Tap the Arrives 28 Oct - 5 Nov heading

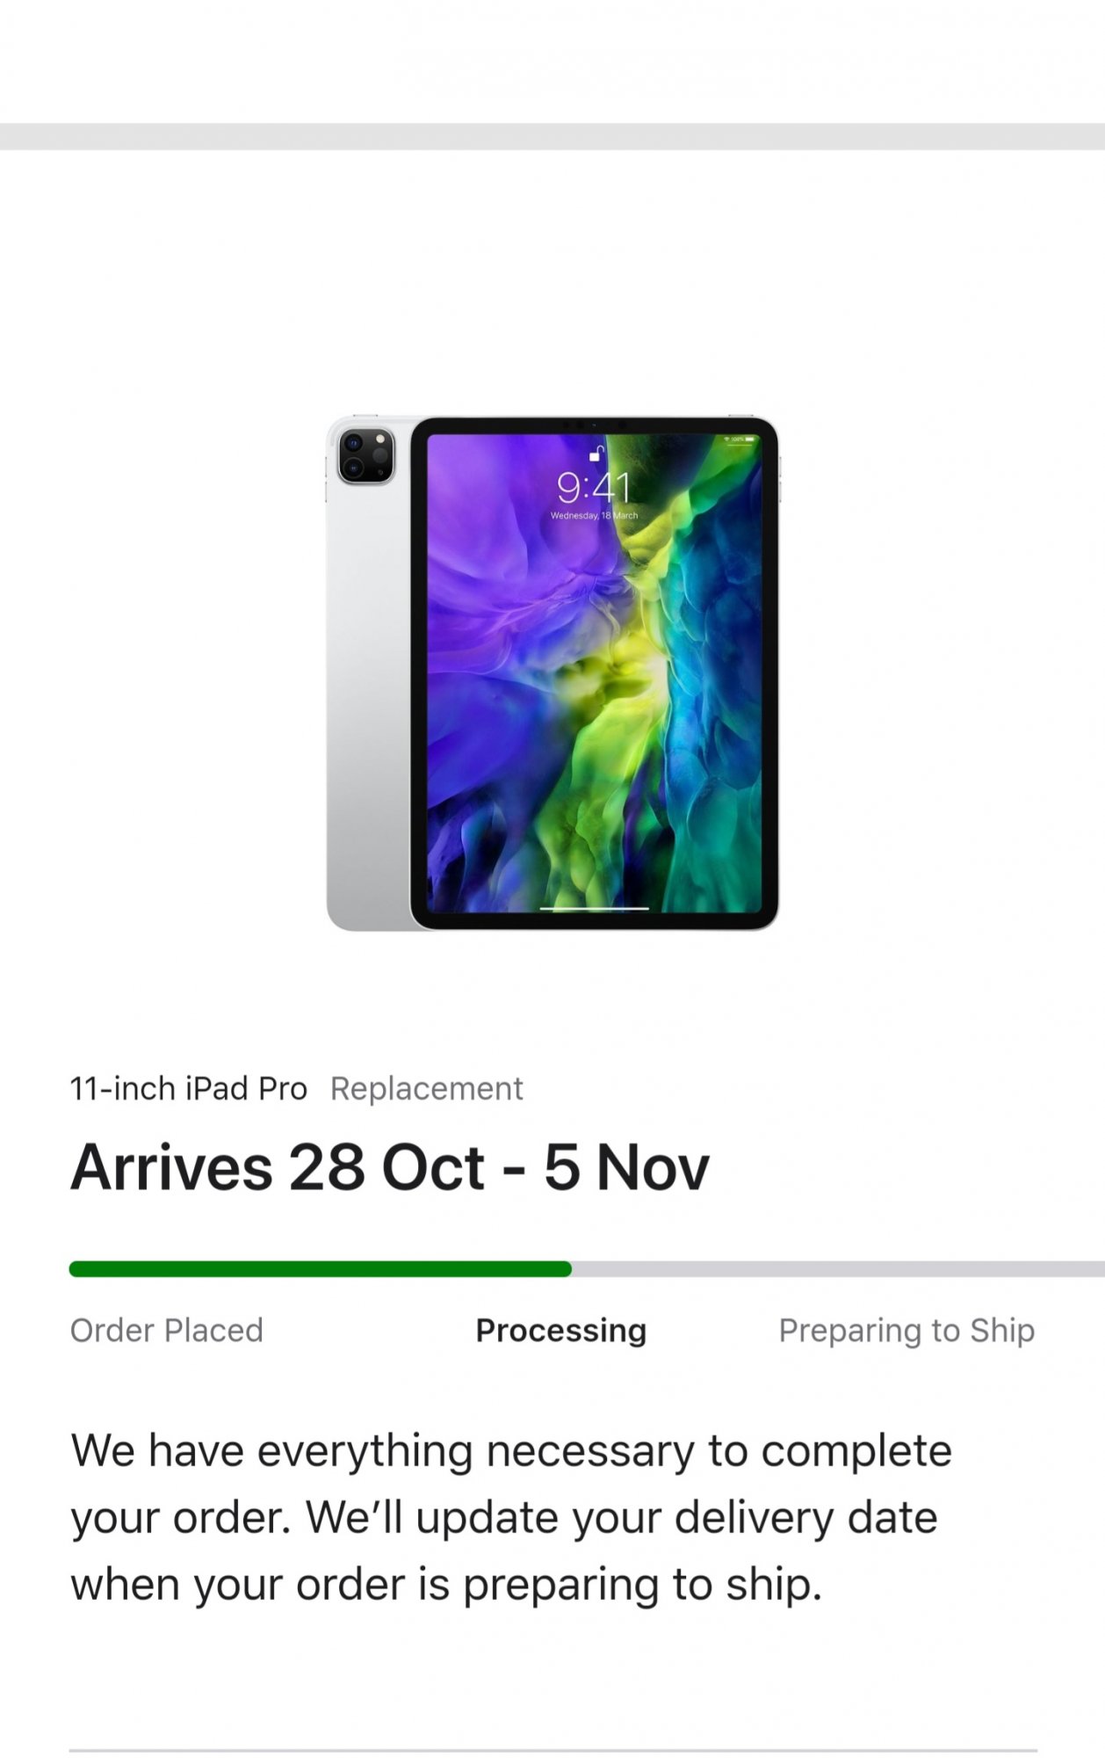pos(390,1168)
